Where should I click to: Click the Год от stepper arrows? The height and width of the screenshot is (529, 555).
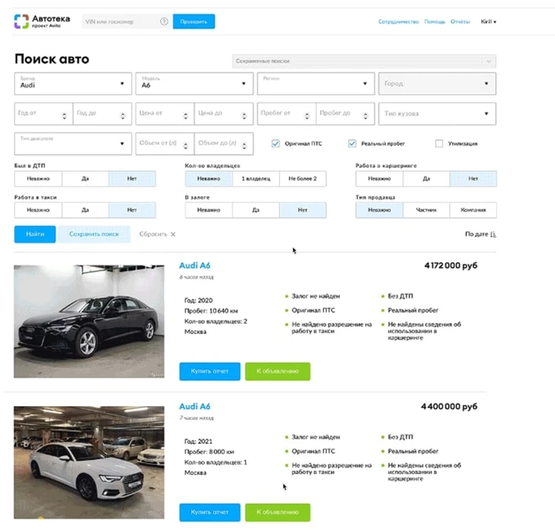pyautogui.click(x=64, y=115)
